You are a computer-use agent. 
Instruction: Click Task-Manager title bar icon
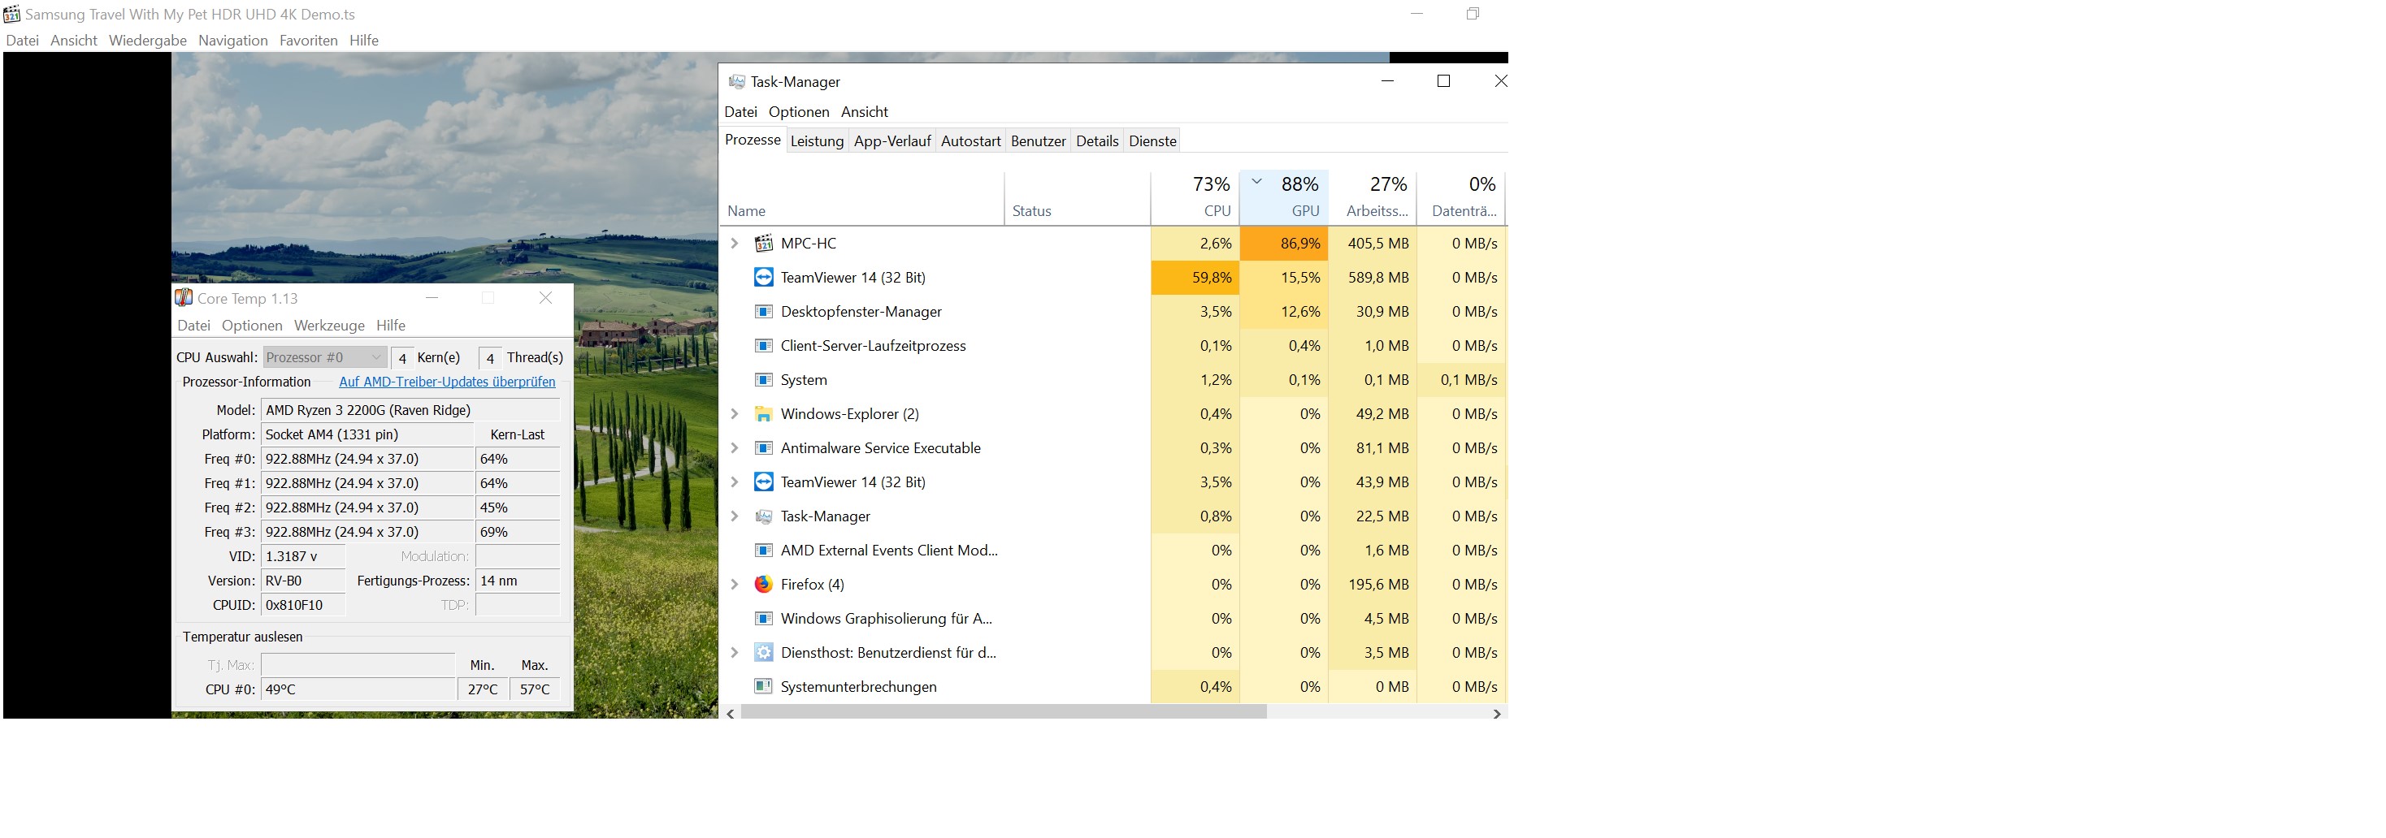coord(736,81)
